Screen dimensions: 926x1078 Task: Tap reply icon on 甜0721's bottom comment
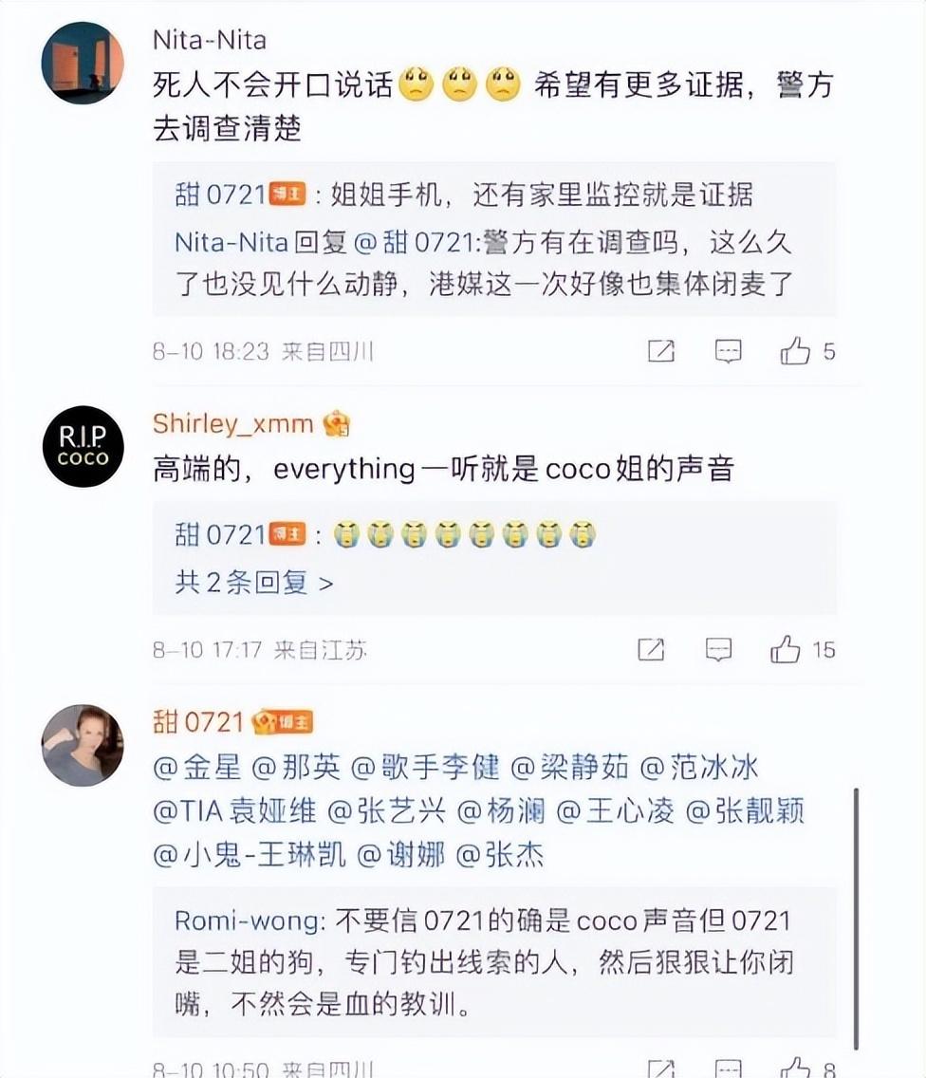[x=728, y=1069]
